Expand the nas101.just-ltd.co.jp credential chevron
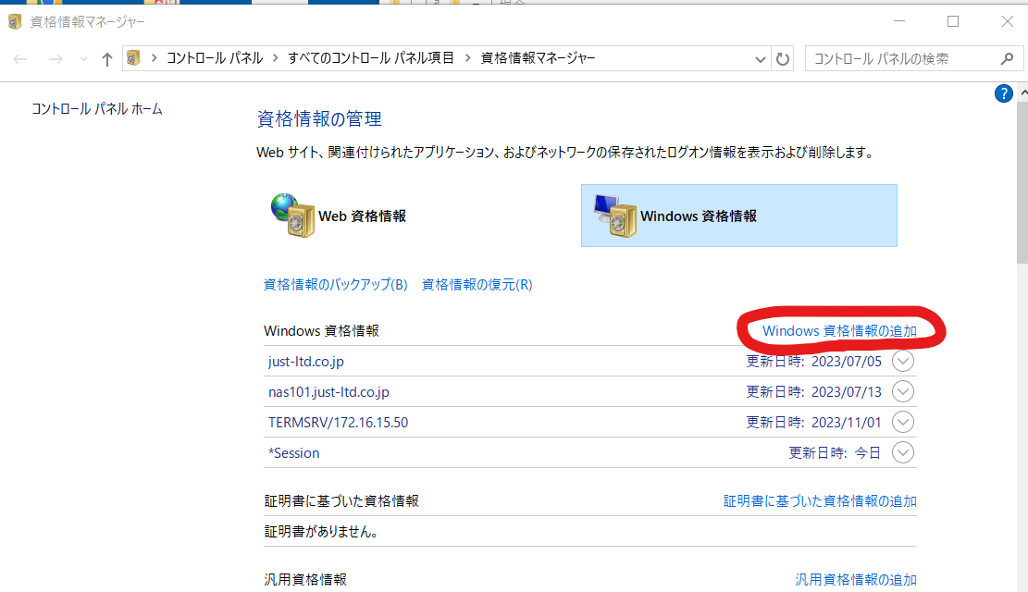 tap(903, 391)
